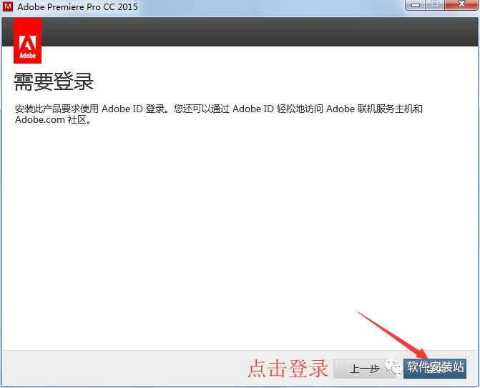Click the 上一步 back button
The width and height of the screenshot is (480, 388).
pyautogui.click(x=365, y=369)
